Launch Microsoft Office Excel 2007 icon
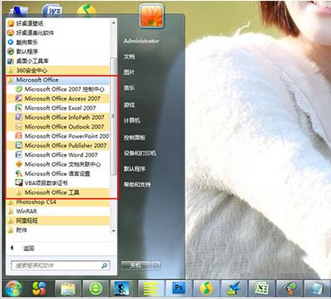Screen dimensions: 331x299 (x=19, y=107)
